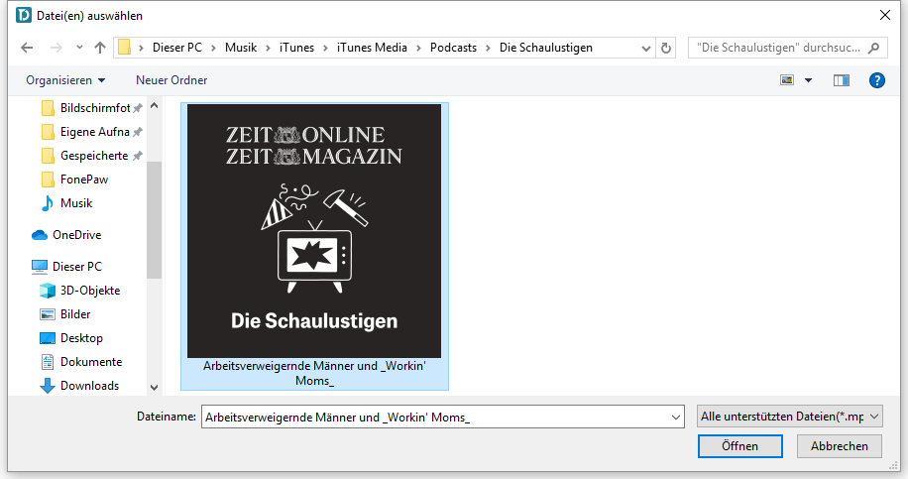
Task: Change the view layout icon
Action: 787,80
